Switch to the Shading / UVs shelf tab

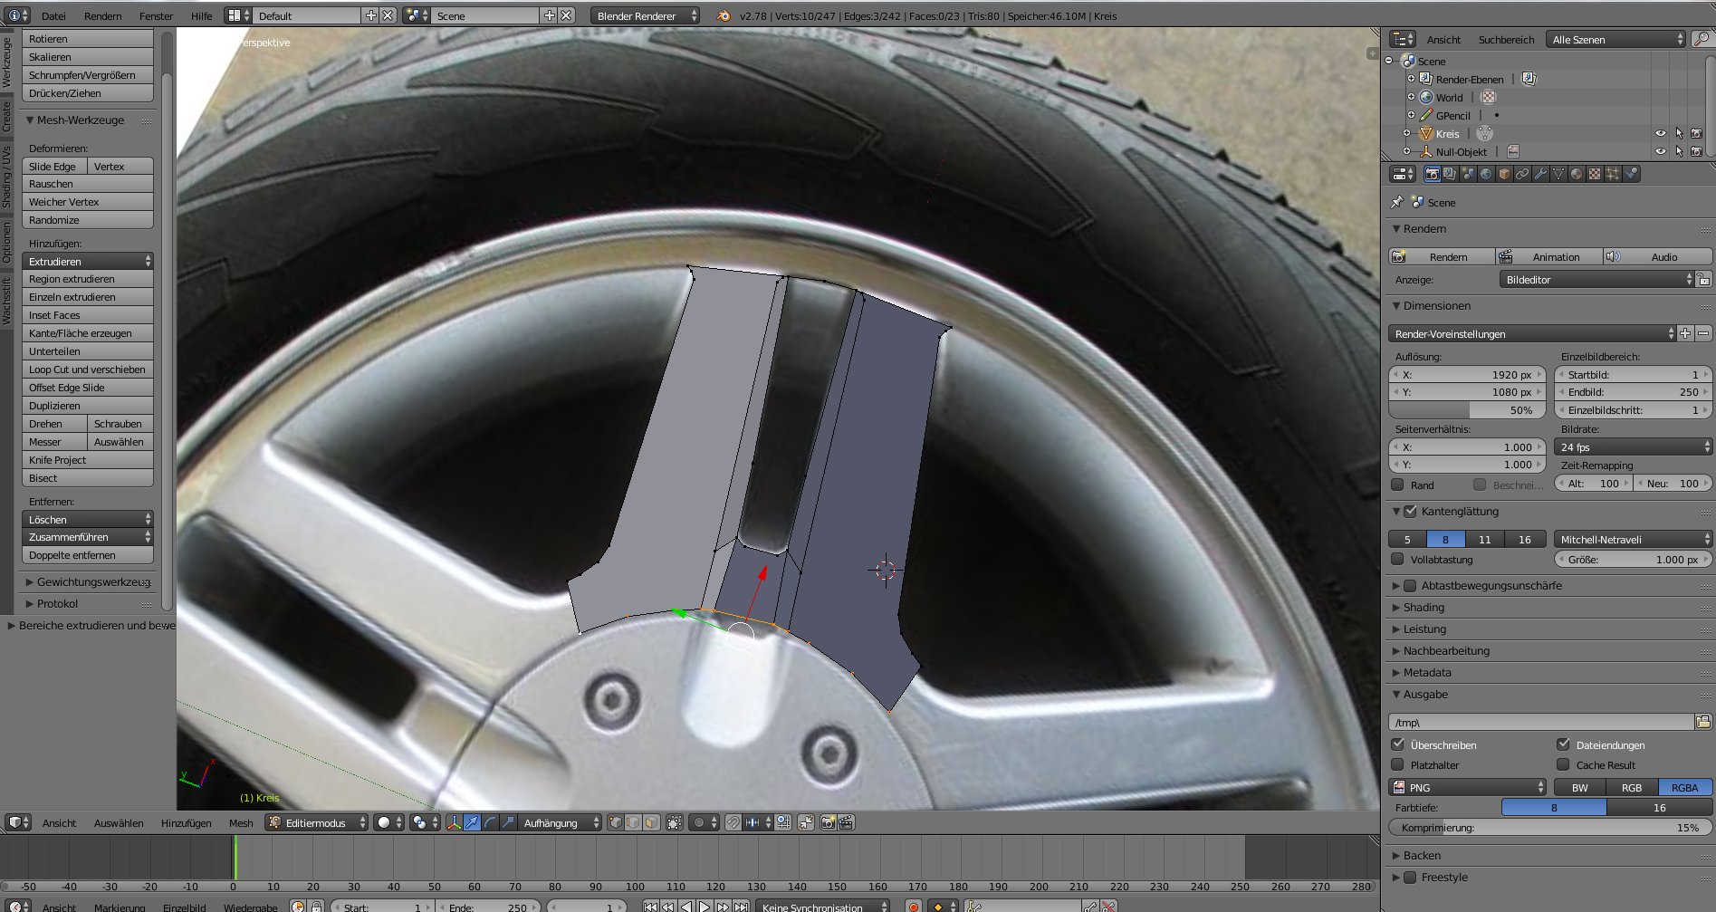[6, 177]
